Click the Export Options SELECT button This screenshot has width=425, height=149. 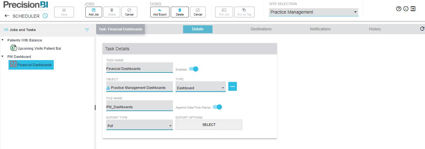(x=209, y=125)
